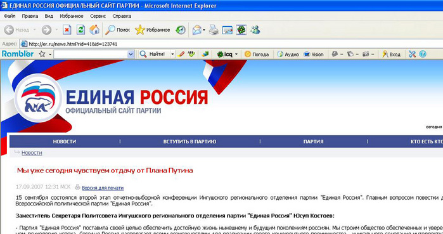
Task: Open Аудио in Rambler toolbar
Action: pos(288,55)
